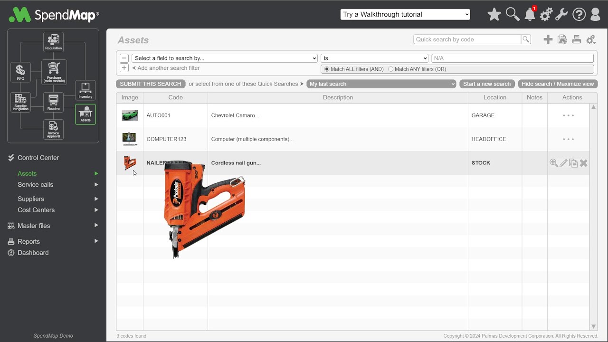Open Control Center in sidebar
This screenshot has height=342, width=608.
pos(38,158)
